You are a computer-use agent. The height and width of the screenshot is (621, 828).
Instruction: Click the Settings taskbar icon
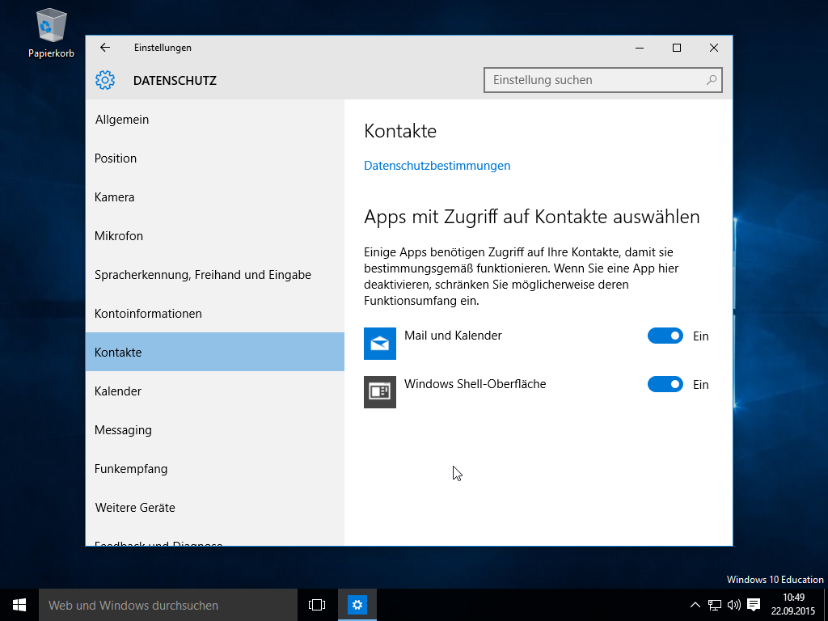[357, 605]
